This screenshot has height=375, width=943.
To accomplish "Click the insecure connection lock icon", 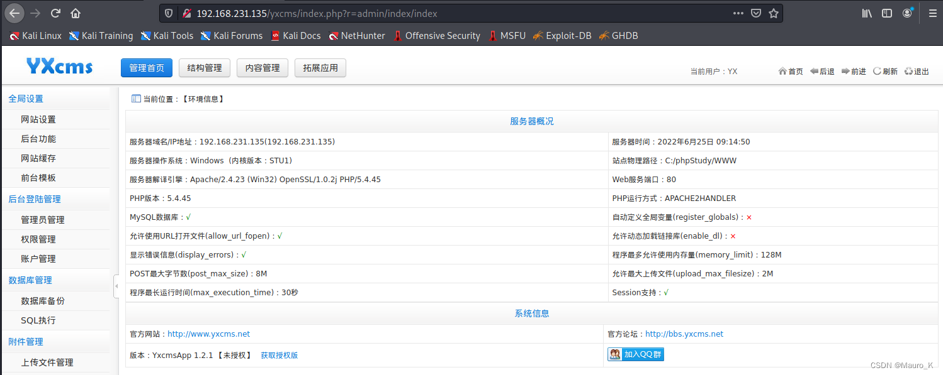I will point(186,13).
